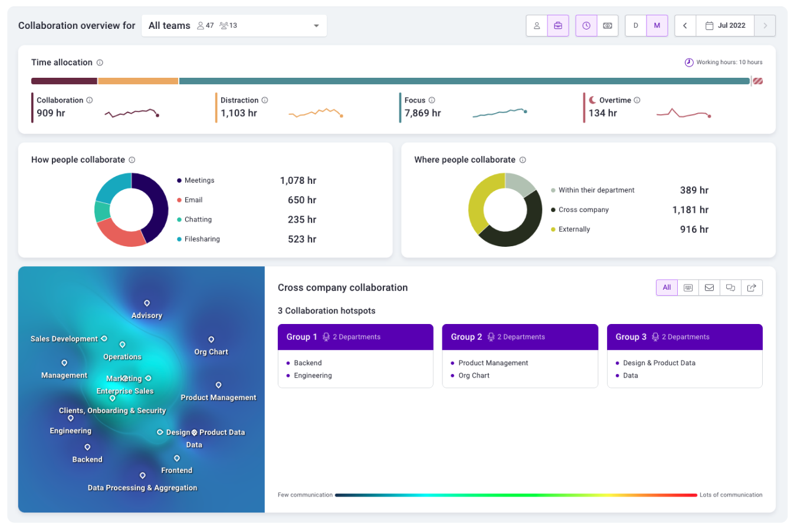Enable the monthly M view

coord(657,25)
